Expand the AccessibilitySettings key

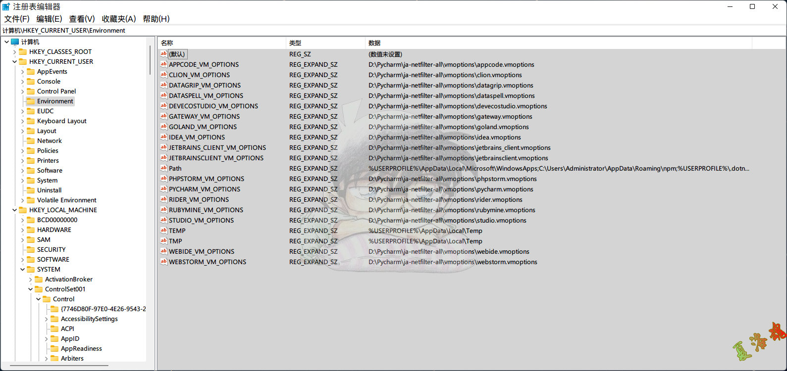[x=46, y=319]
